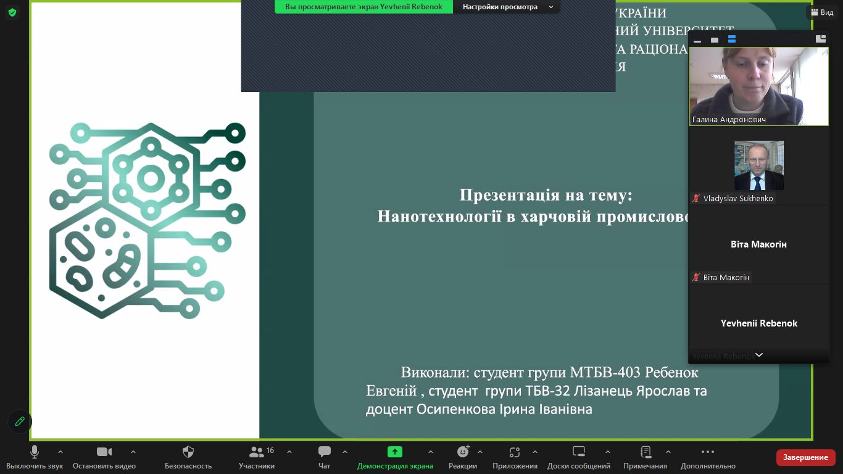Click slide title 'Презентація на тему:'
The height and width of the screenshot is (474, 843).
(546, 196)
